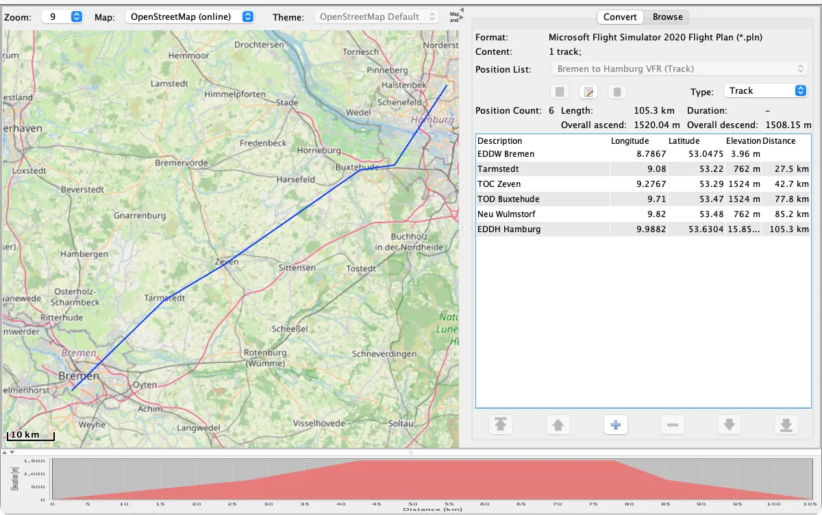The image size is (822, 515).
Task: Select the EDDW Bremen row
Action: [643, 154]
